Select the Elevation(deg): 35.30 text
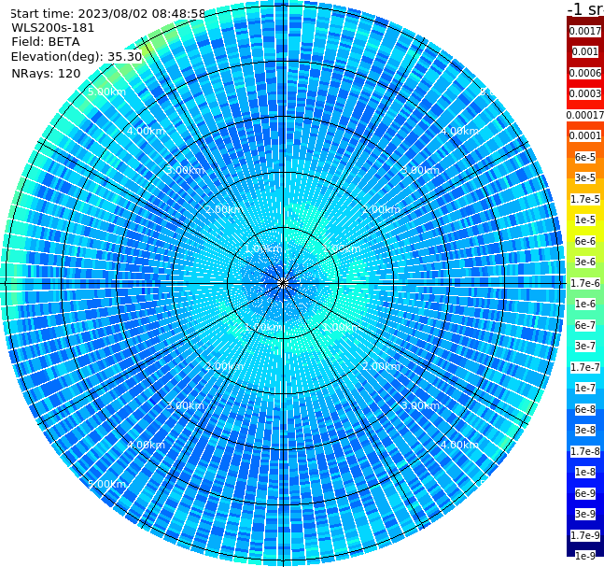The height and width of the screenshot is (567, 604). coord(77,57)
